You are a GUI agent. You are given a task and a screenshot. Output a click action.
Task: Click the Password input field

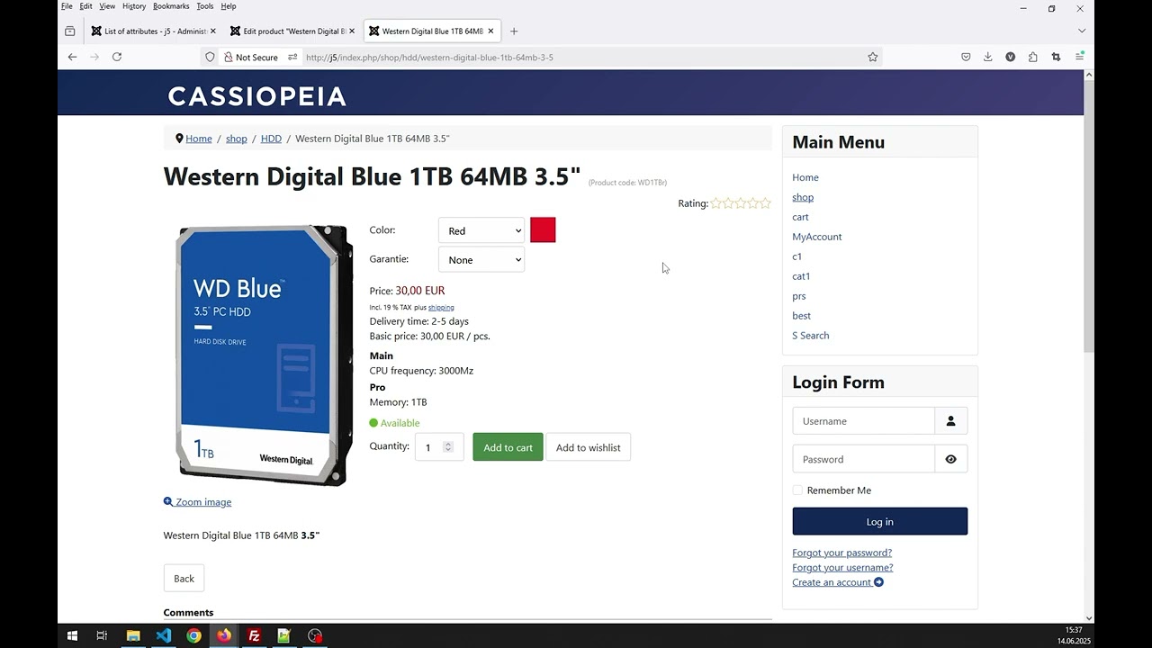click(864, 459)
